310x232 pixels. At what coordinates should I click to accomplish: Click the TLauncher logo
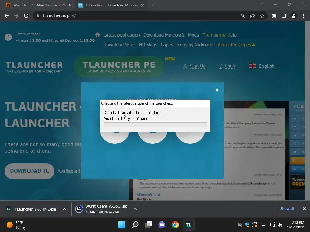pyautogui.click(x=34, y=67)
